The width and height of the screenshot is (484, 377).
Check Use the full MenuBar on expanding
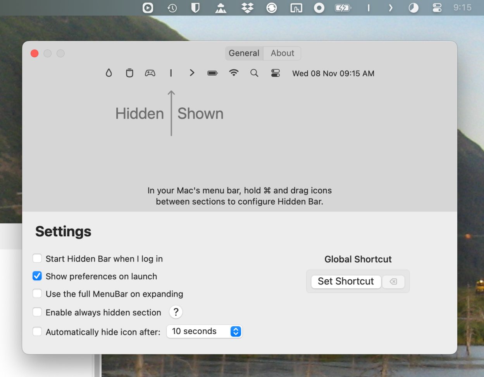click(37, 293)
